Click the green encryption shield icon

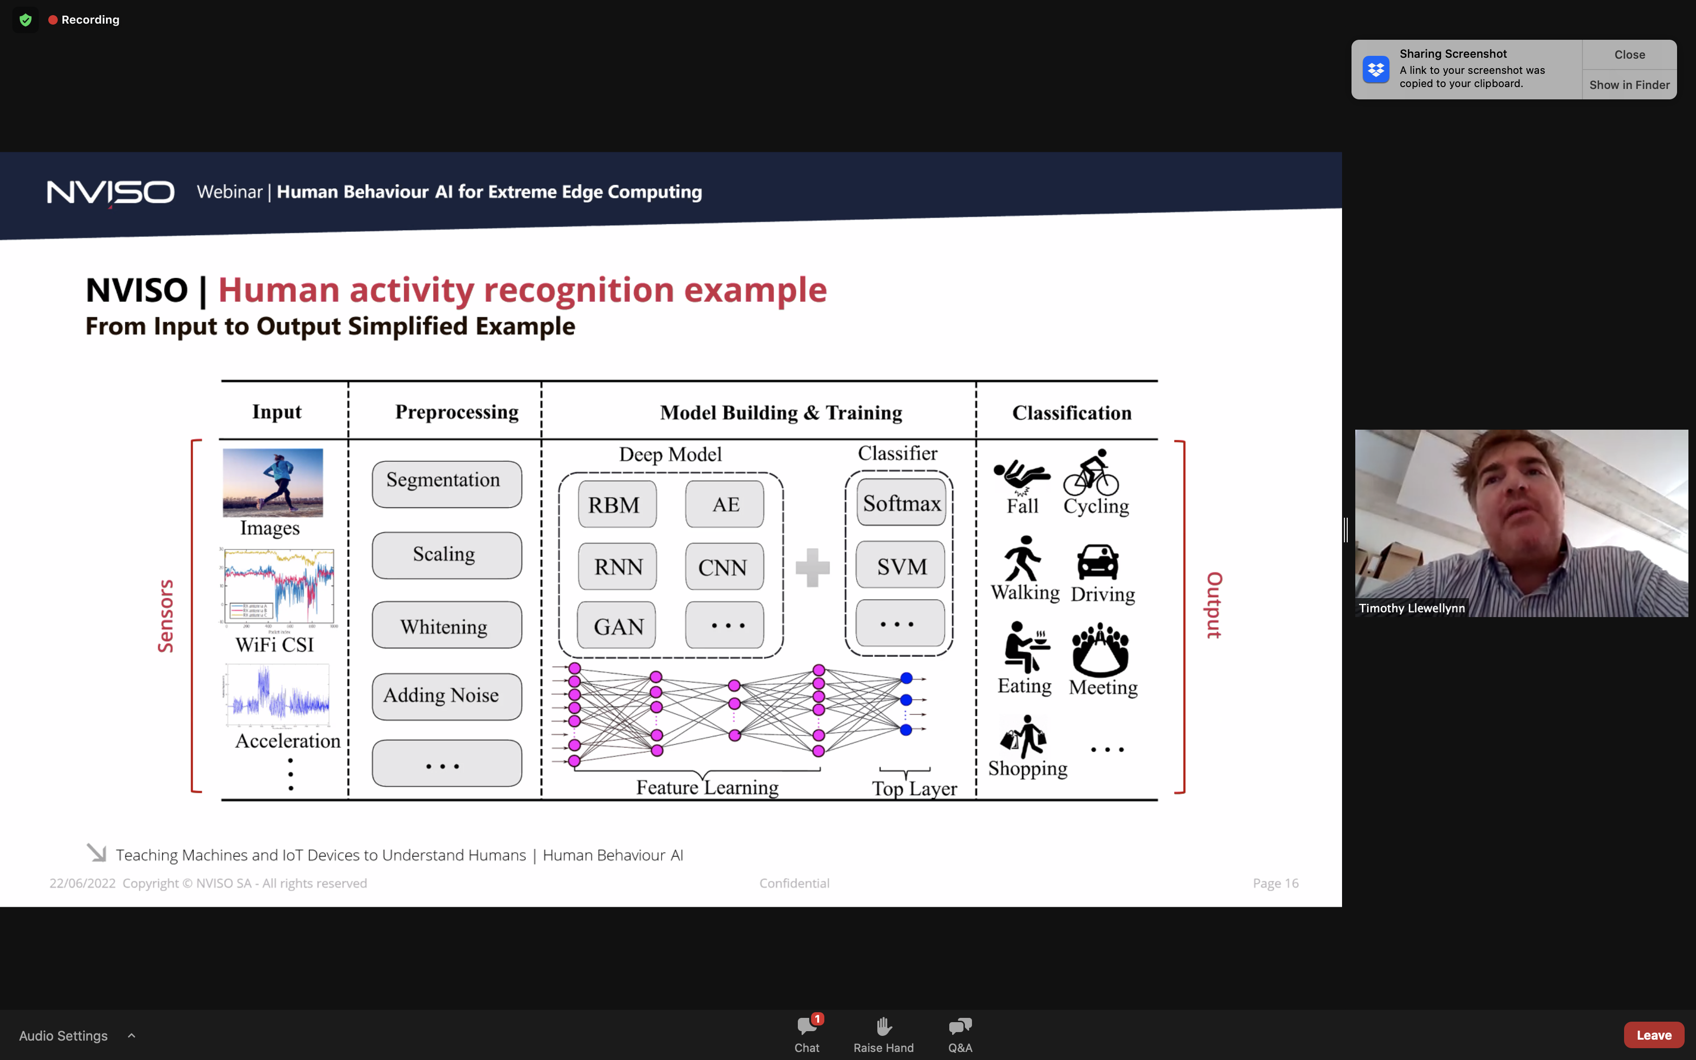click(26, 19)
